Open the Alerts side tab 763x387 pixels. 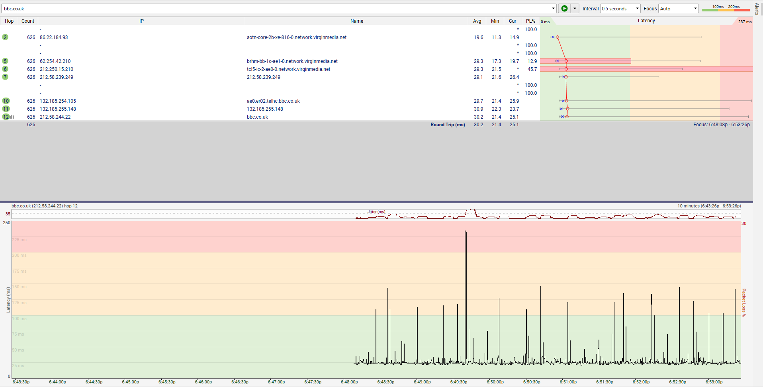757,9
